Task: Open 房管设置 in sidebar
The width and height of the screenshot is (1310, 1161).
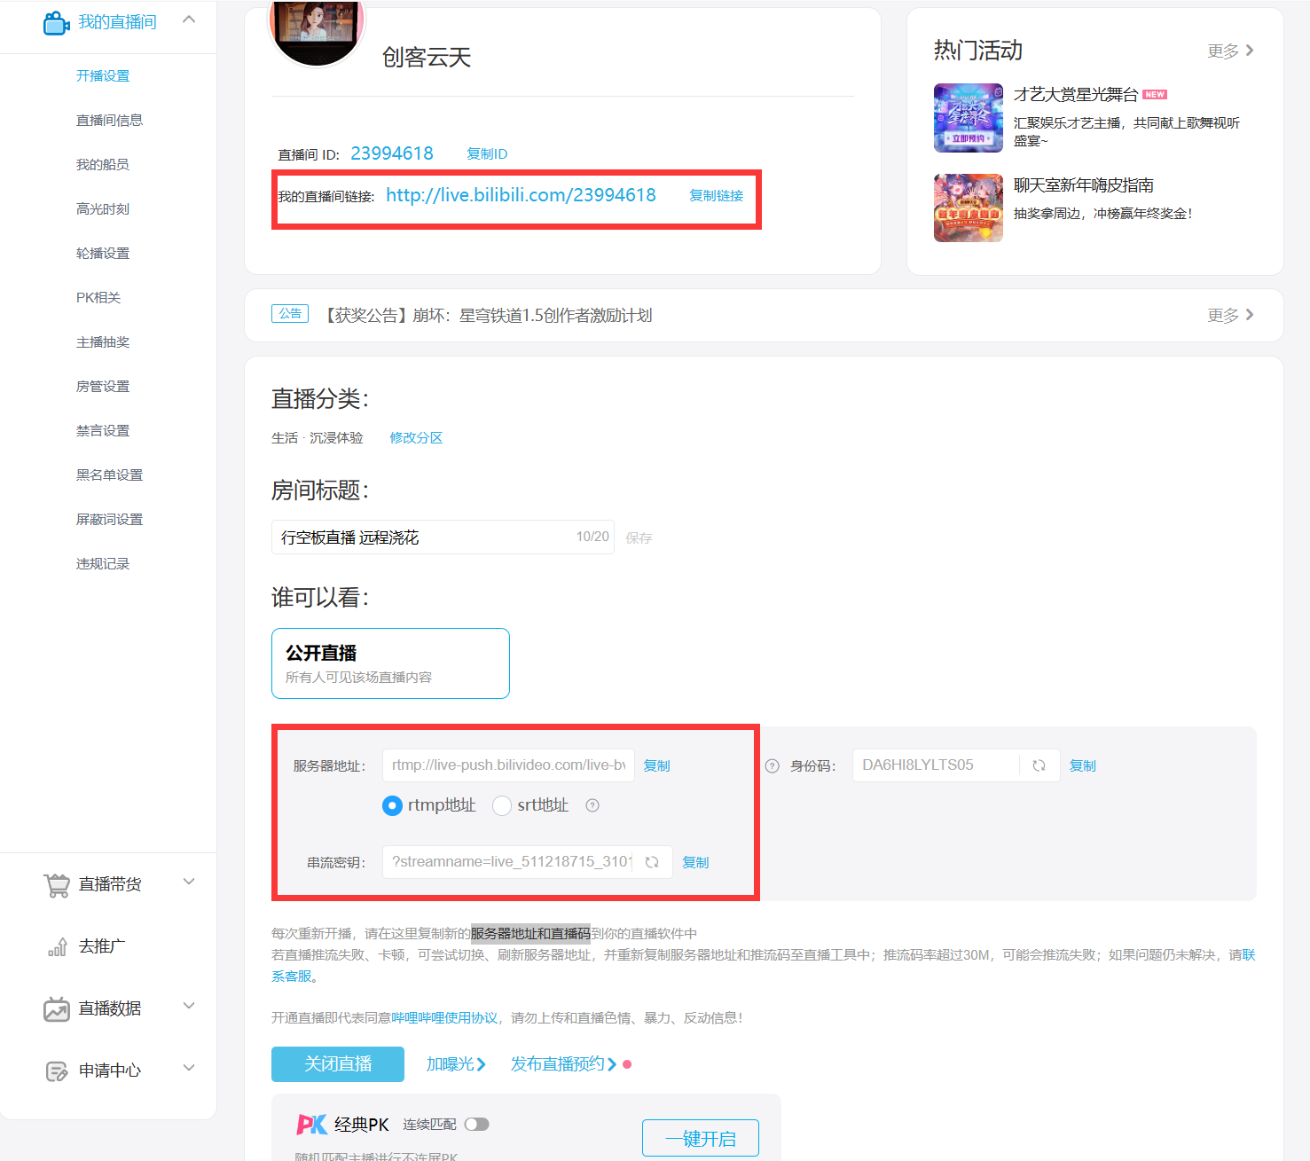Action: (x=103, y=386)
